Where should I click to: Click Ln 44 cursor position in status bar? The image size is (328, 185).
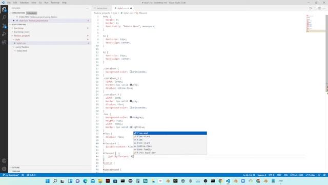(249, 175)
